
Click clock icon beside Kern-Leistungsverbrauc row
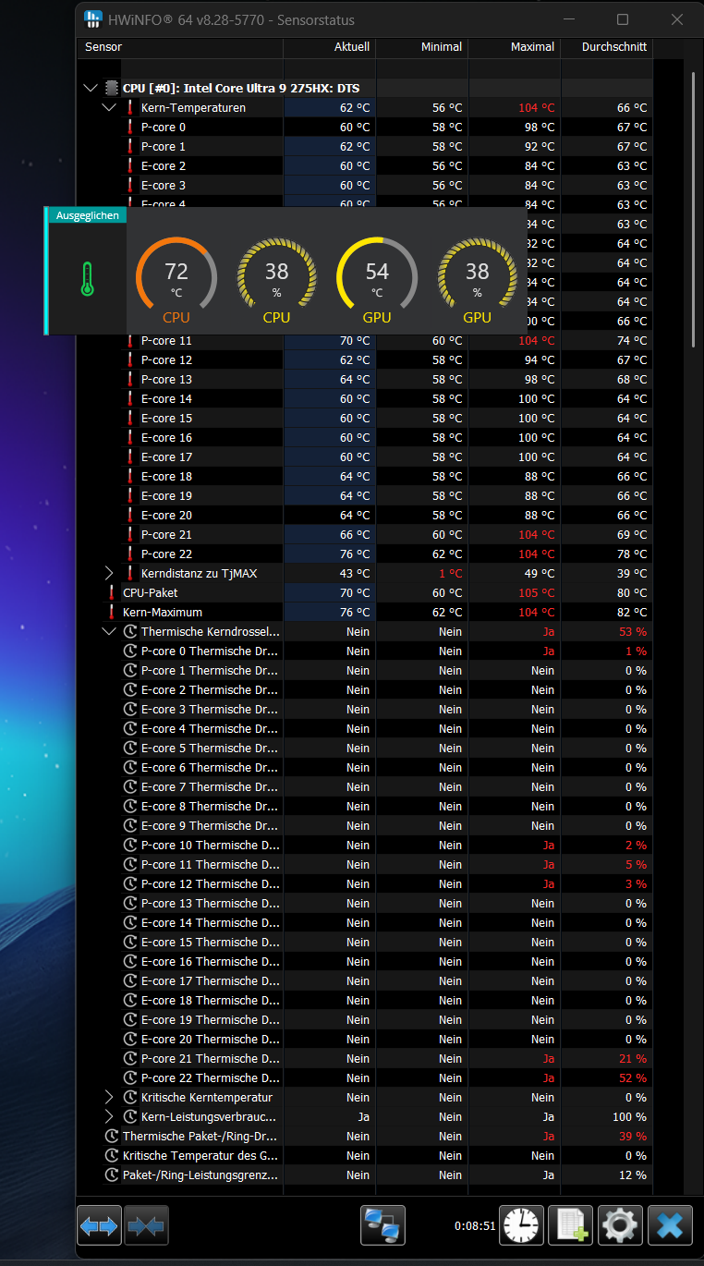point(130,1117)
